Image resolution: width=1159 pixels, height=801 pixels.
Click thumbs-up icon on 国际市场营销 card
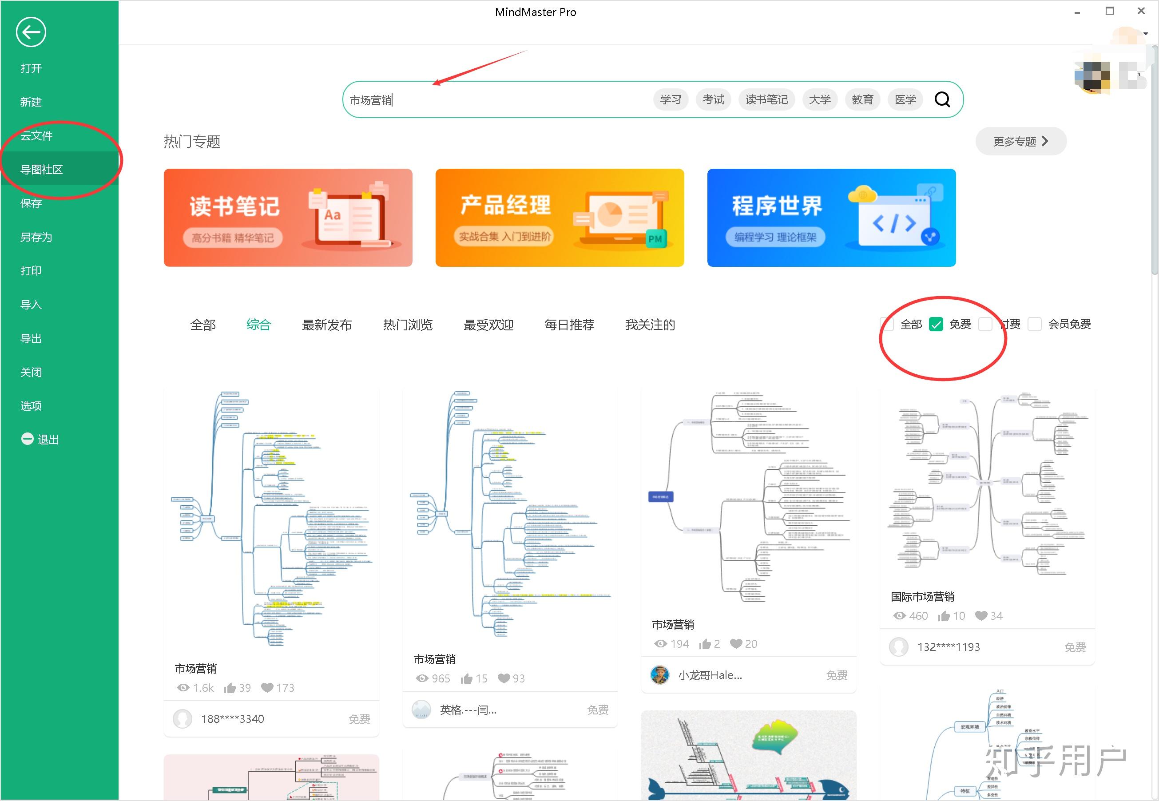[x=944, y=616]
